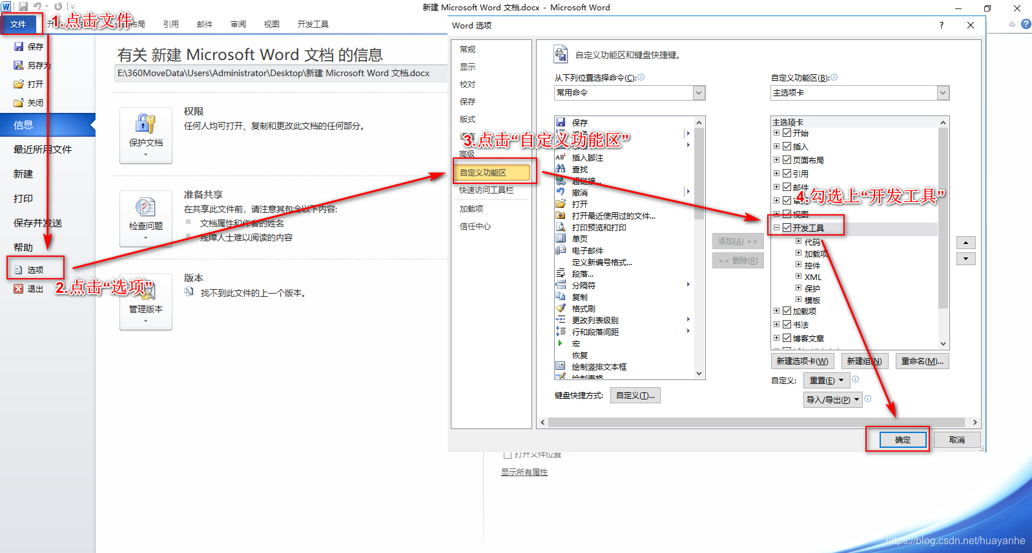Image resolution: width=1032 pixels, height=553 pixels.
Task: Toggle the 引用 (References) checkbox
Action: 787,173
